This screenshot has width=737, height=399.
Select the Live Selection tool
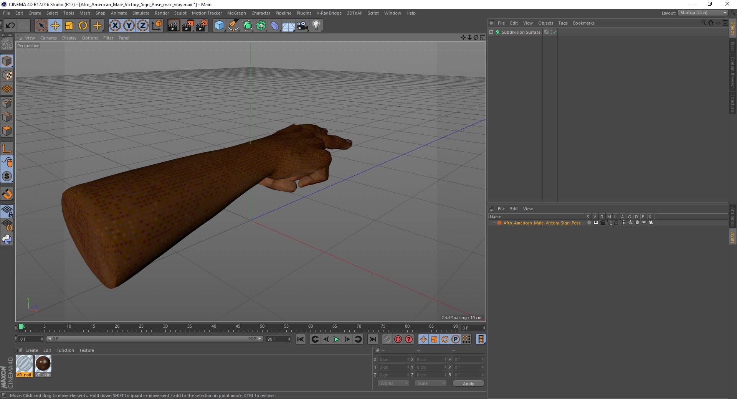pyautogui.click(x=41, y=26)
